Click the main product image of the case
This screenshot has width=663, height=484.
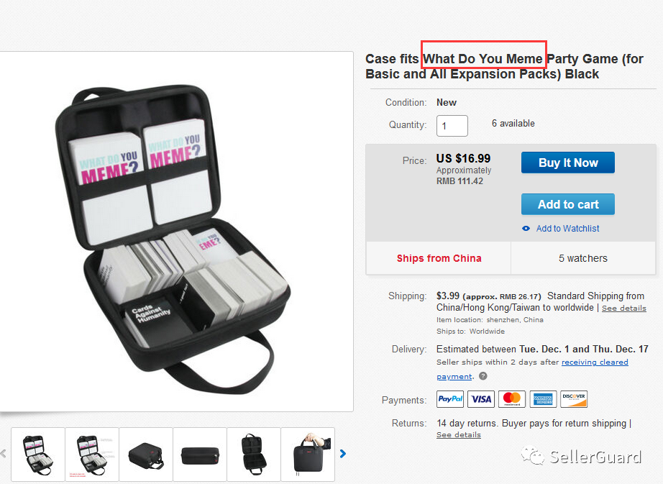point(176,232)
